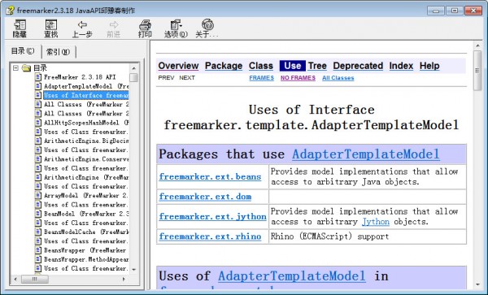Click tree pane scroll-up arrow

[134, 68]
